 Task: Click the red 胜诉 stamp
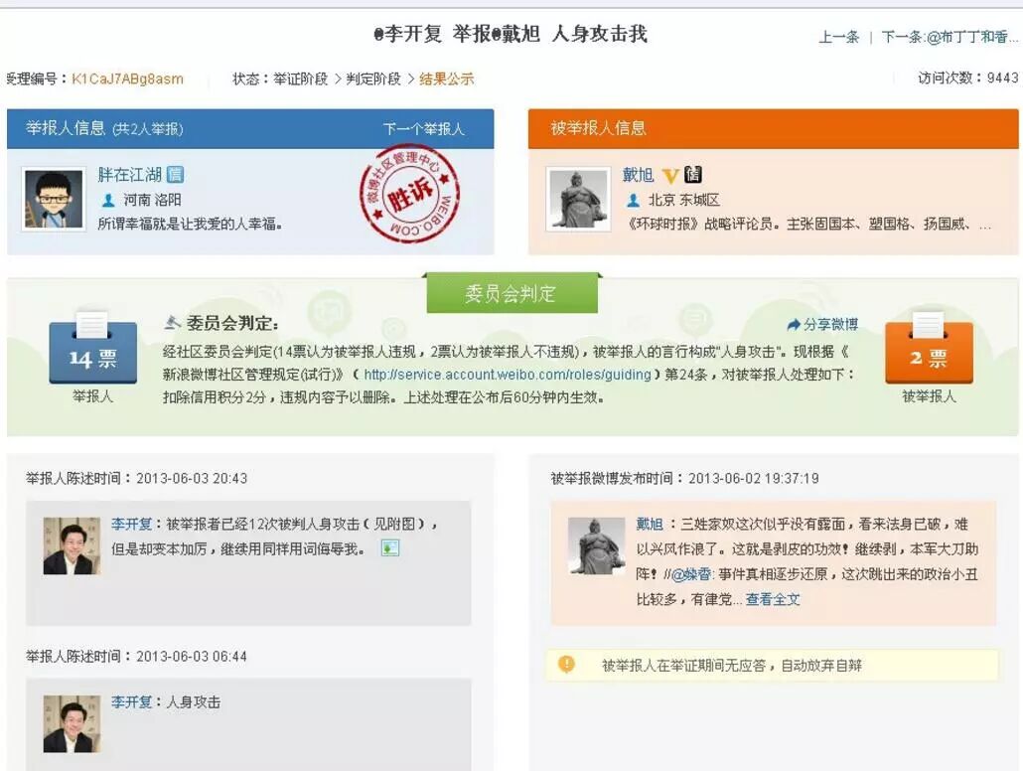tap(410, 194)
